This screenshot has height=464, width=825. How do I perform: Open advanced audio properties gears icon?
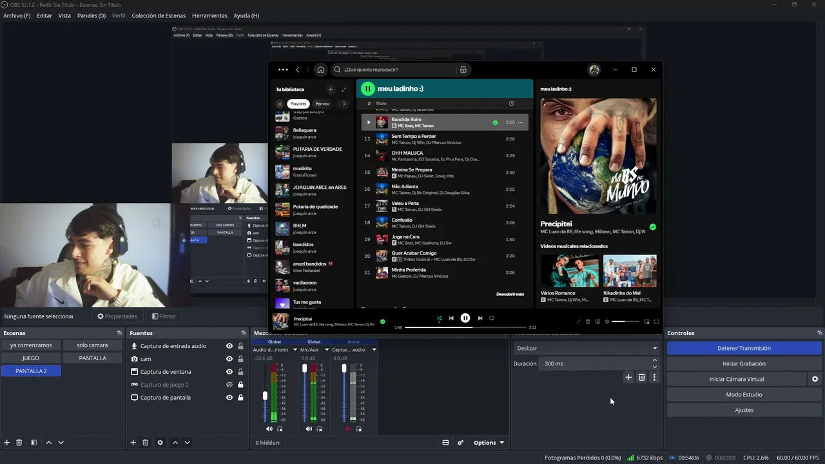point(460,443)
